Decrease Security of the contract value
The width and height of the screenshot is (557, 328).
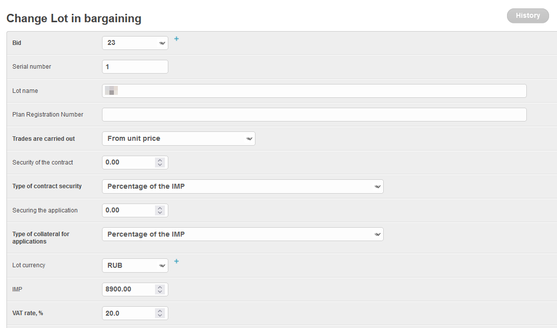pos(159,165)
